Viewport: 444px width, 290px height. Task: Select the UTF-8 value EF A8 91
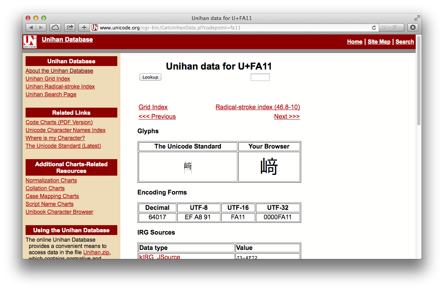[198, 217]
